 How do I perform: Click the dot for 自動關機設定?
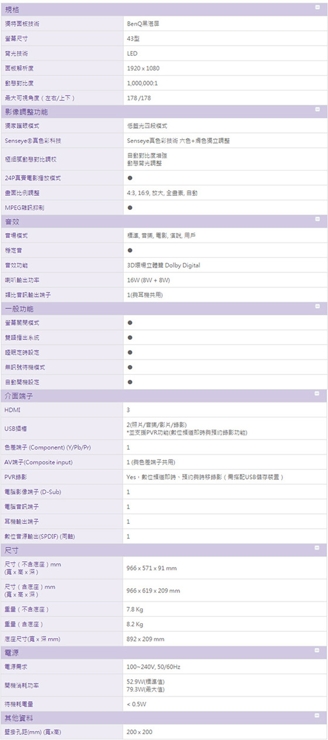pyautogui.click(x=129, y=381)
